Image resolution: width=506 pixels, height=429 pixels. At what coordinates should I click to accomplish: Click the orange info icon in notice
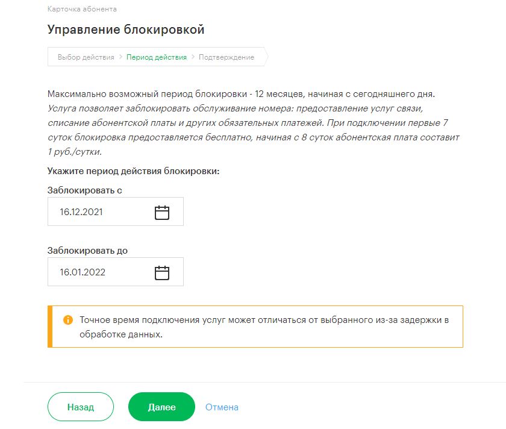tap(67, 320)
